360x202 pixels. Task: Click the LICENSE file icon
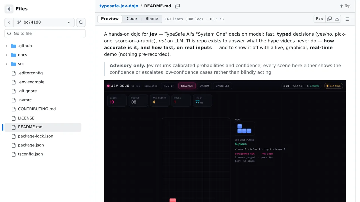click(13, 118)
